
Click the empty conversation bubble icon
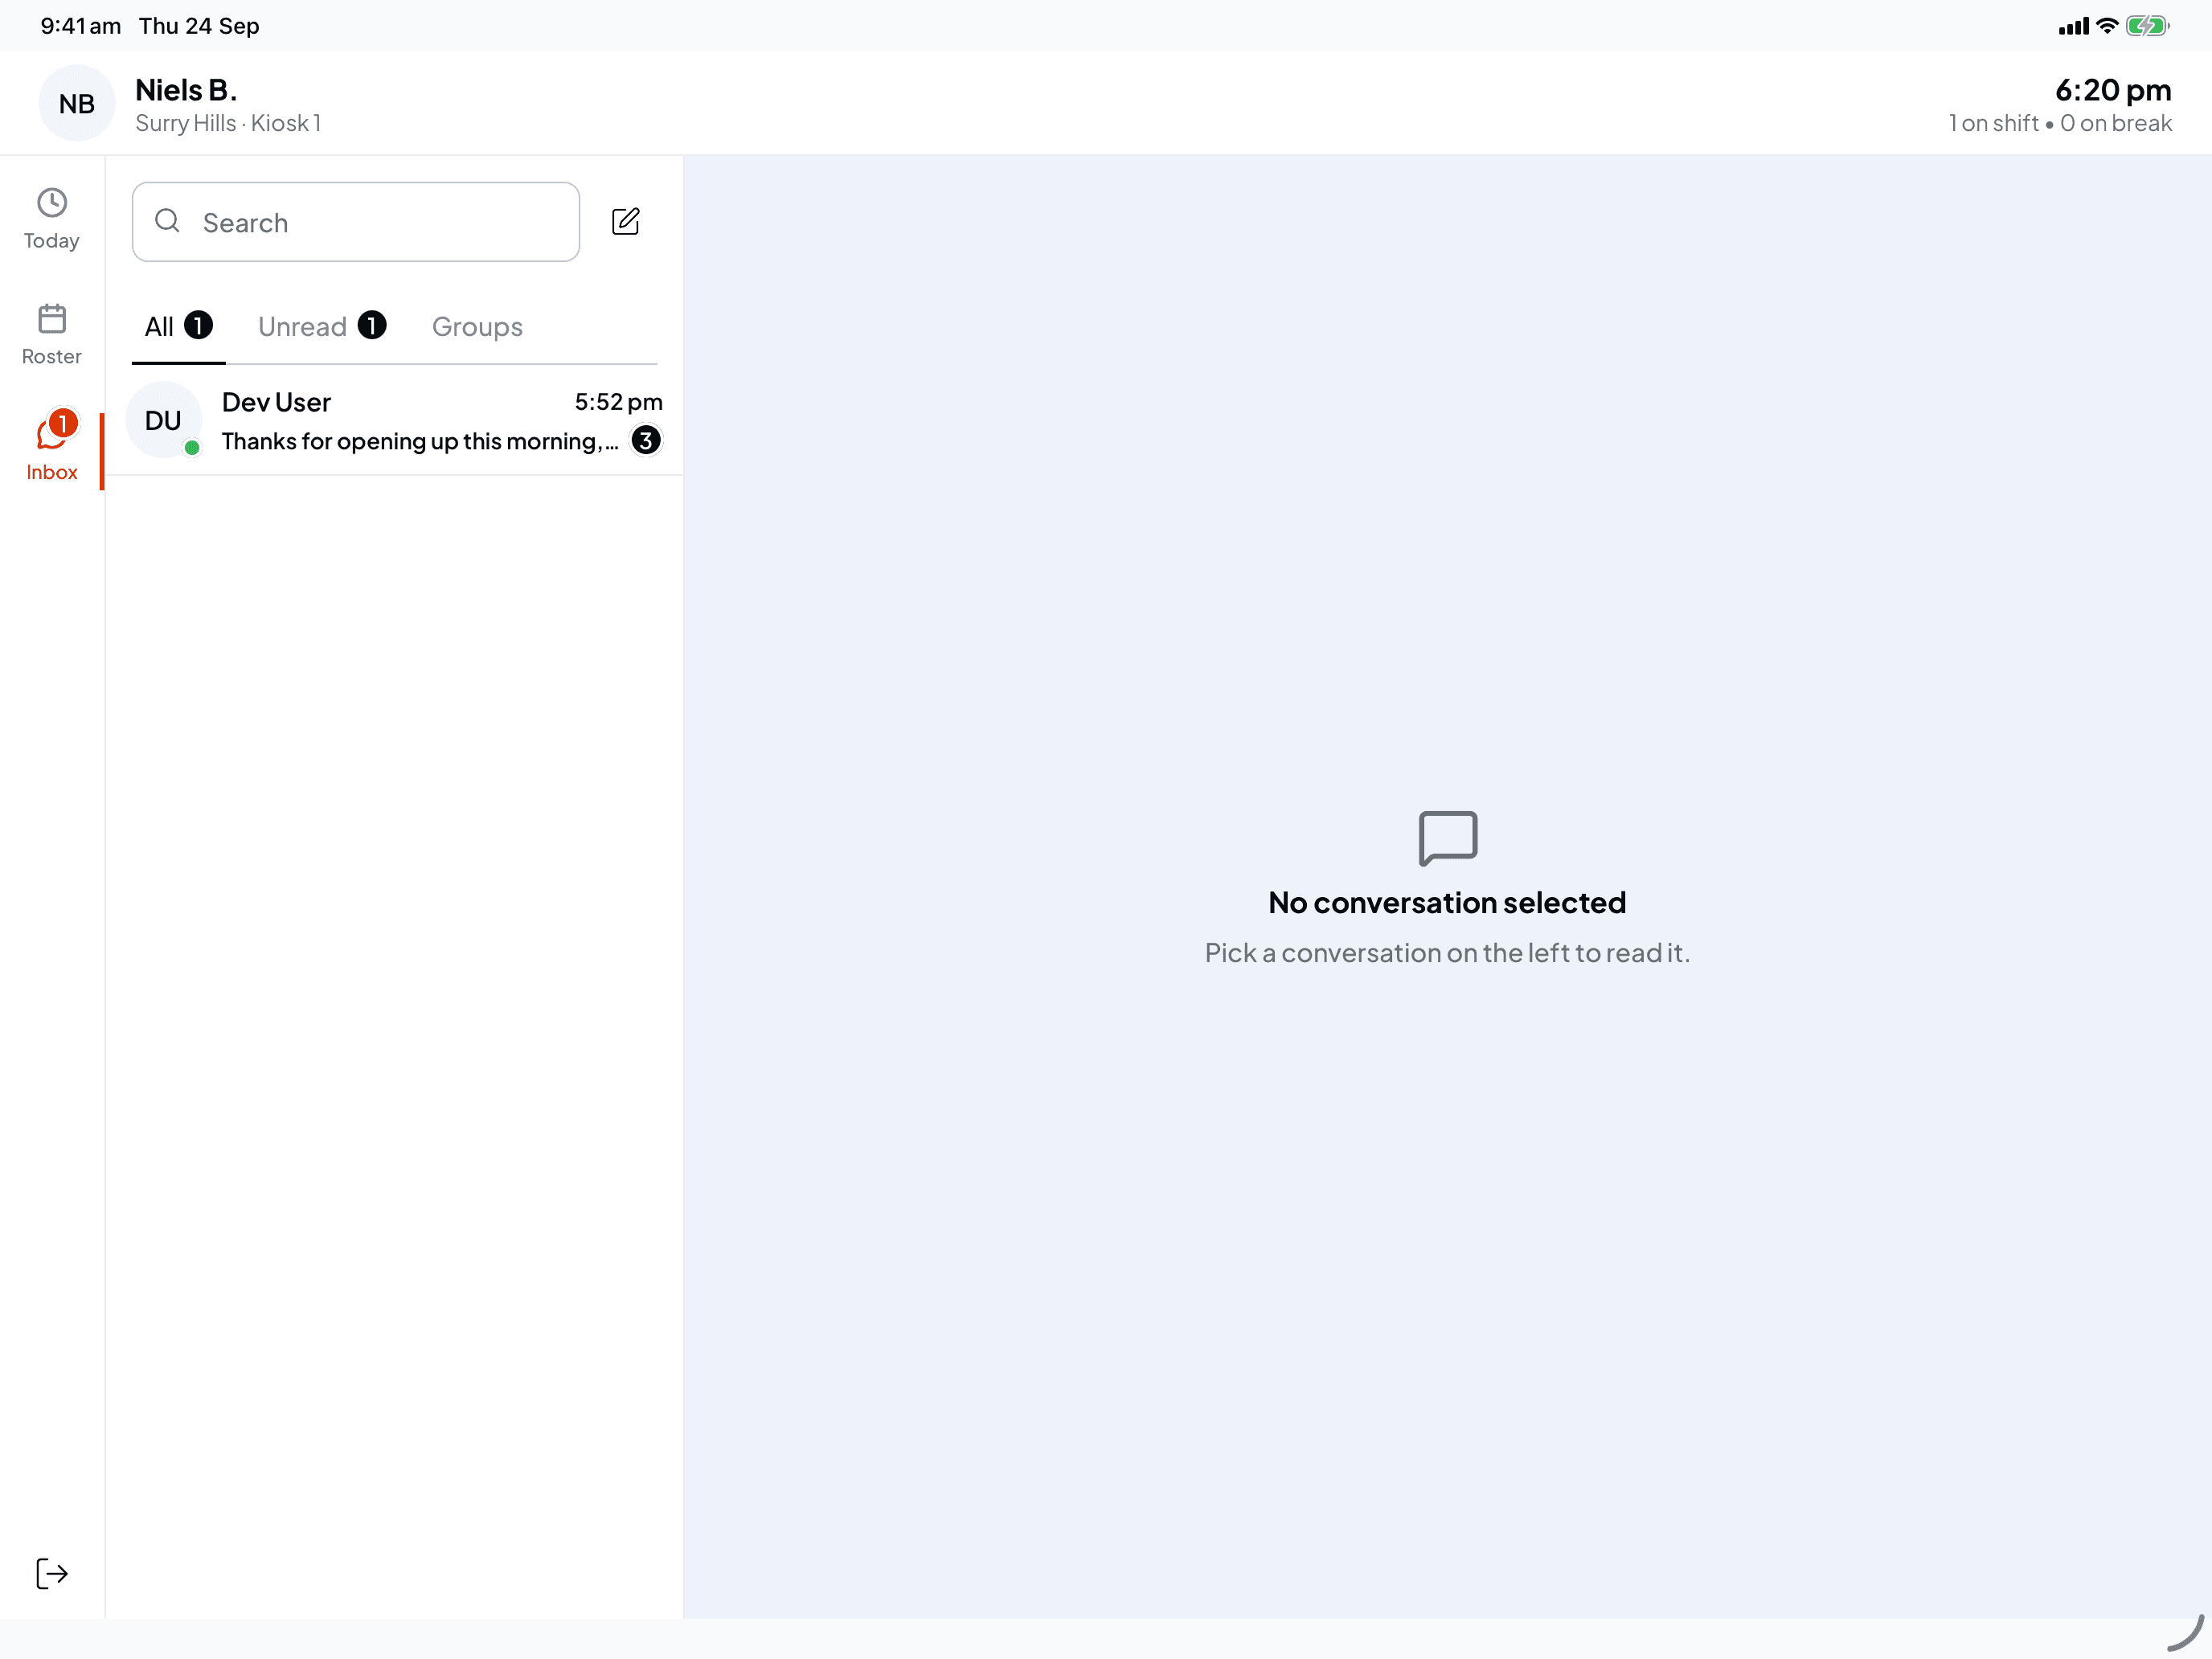point(1448,838)
